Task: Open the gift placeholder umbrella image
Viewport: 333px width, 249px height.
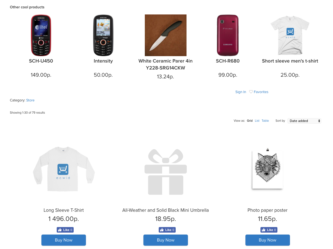Action: click(166, 172)
